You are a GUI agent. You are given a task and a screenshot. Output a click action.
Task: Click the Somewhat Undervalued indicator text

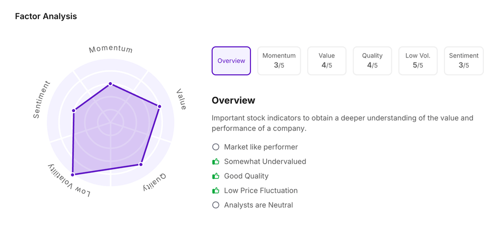point(265,161)
